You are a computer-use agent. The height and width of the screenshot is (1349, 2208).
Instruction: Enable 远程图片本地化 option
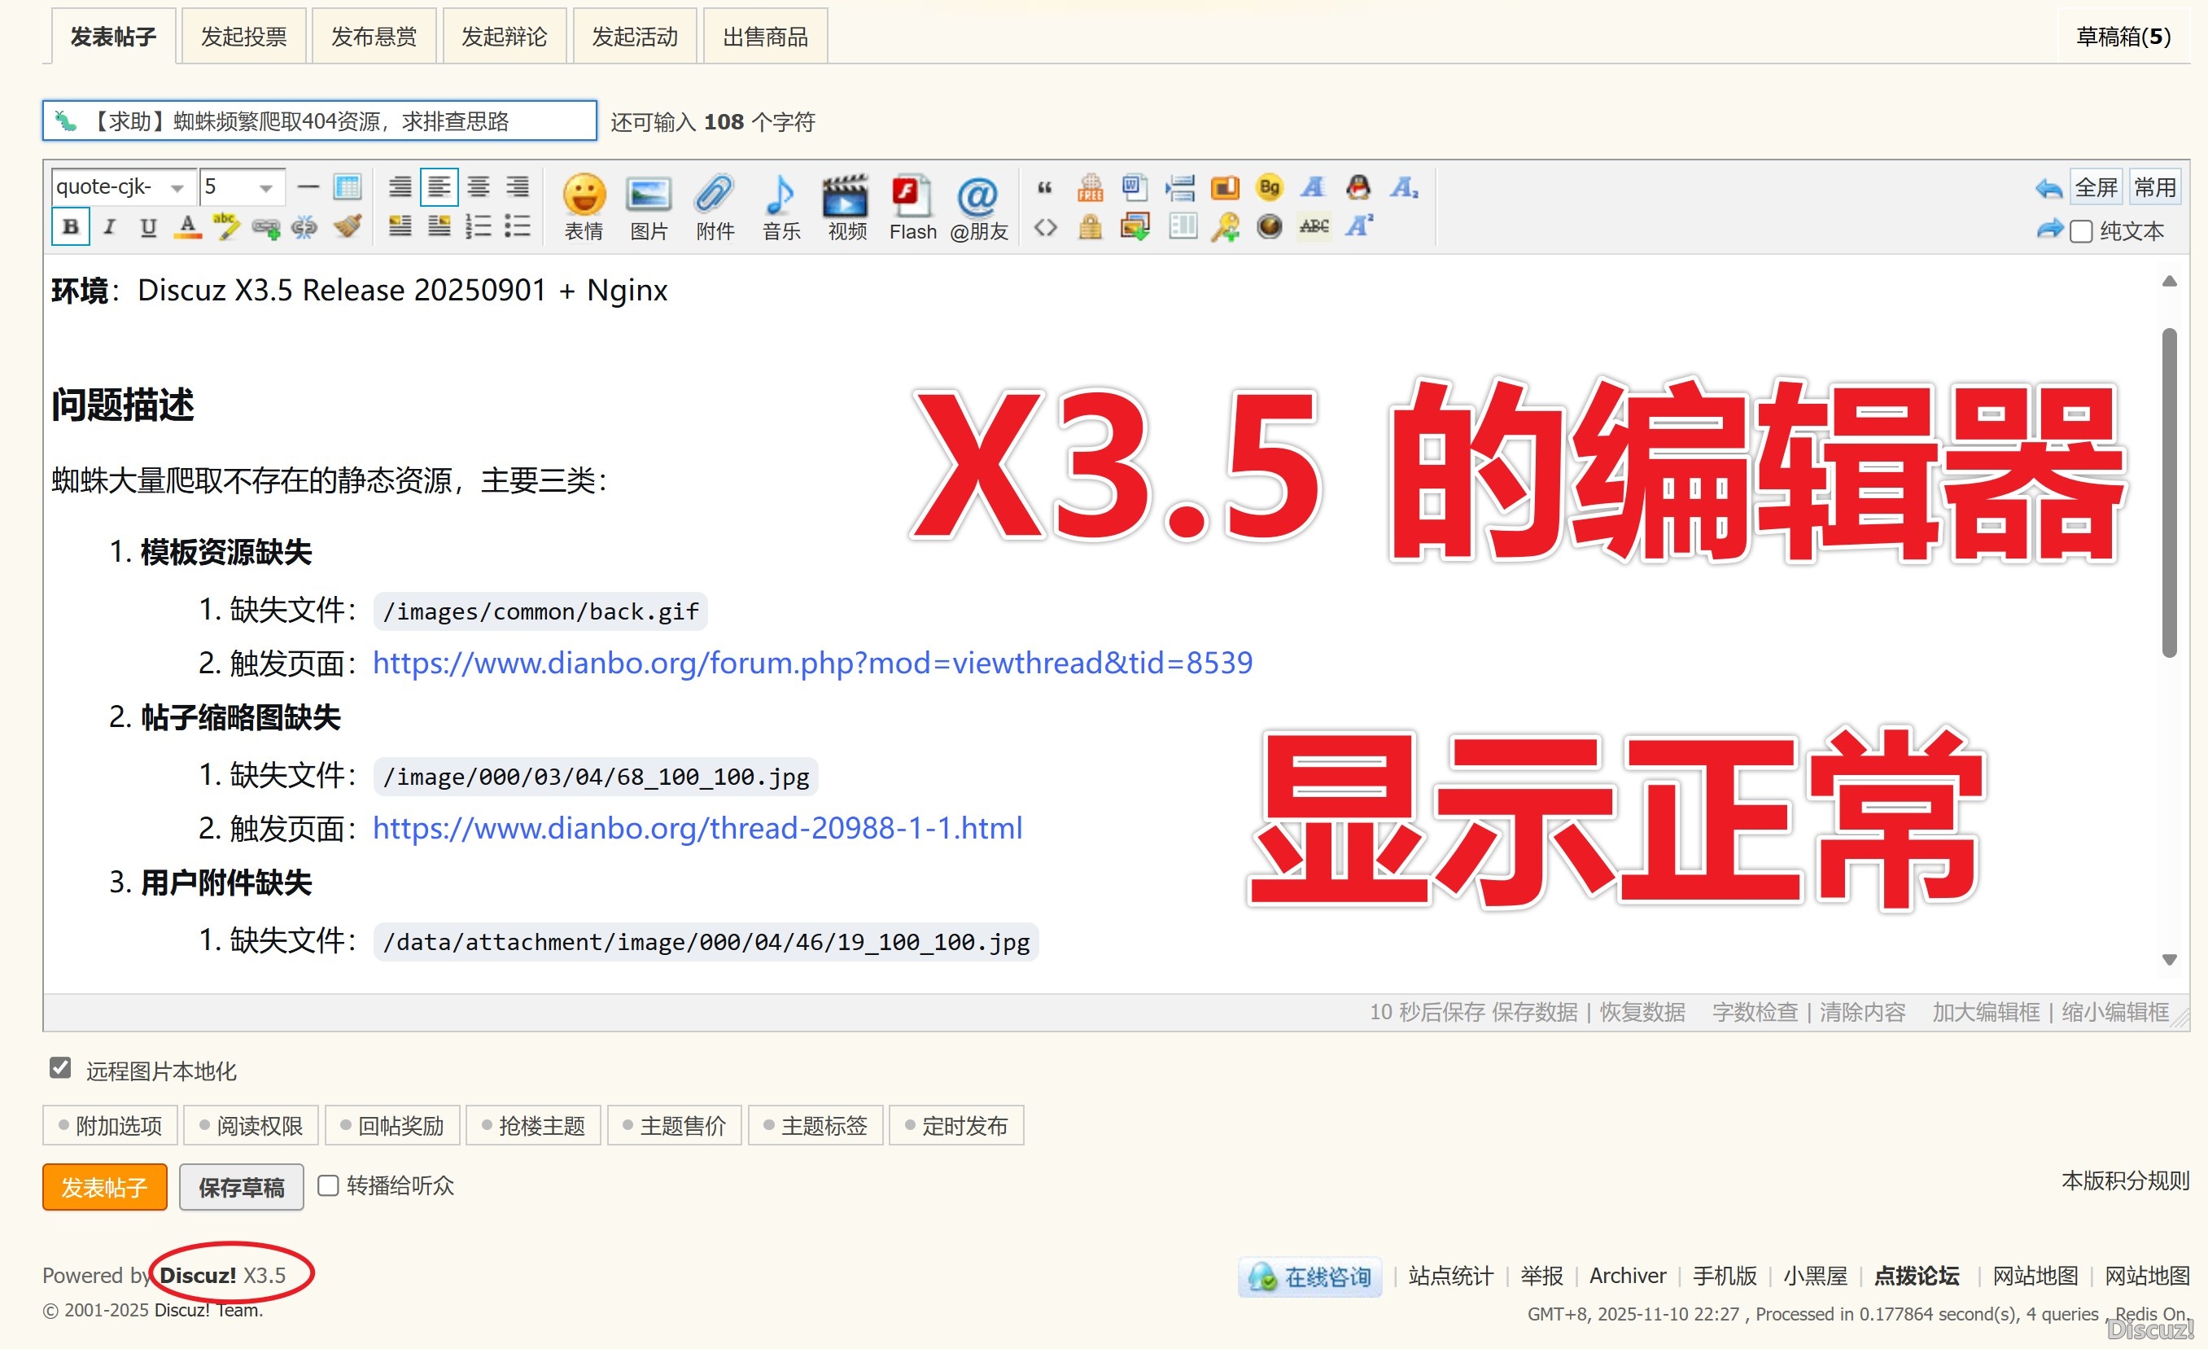pyautogui.click(x=59, y=1068)
